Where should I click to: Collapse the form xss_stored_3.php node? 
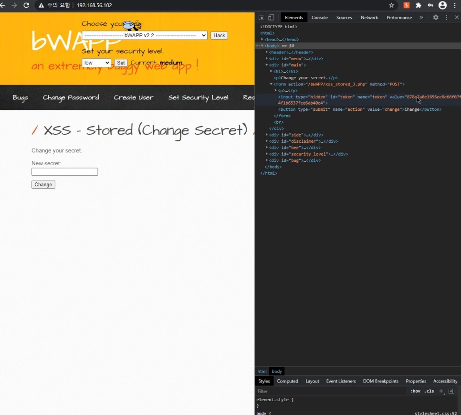[271, 84]
